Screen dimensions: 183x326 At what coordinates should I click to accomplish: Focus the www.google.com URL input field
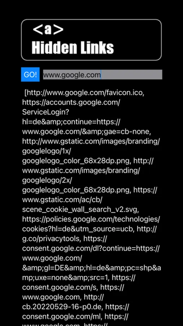(x=103, y=75)
